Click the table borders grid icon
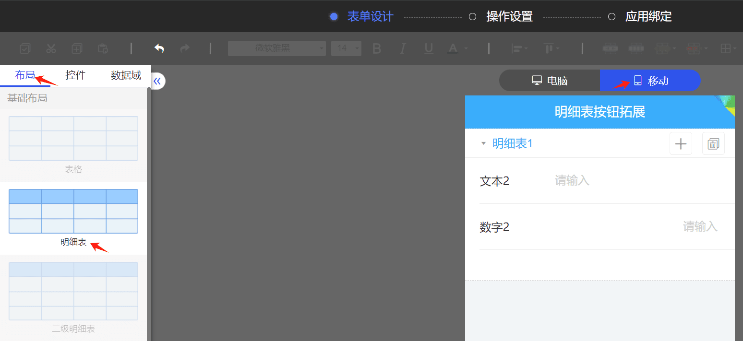 tap(725, 48)
